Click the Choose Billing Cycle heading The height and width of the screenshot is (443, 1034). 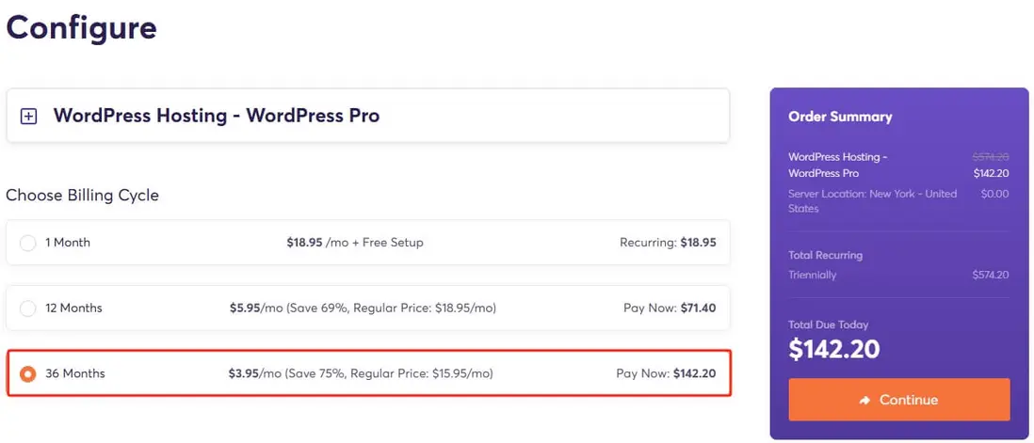pos(82,196)
